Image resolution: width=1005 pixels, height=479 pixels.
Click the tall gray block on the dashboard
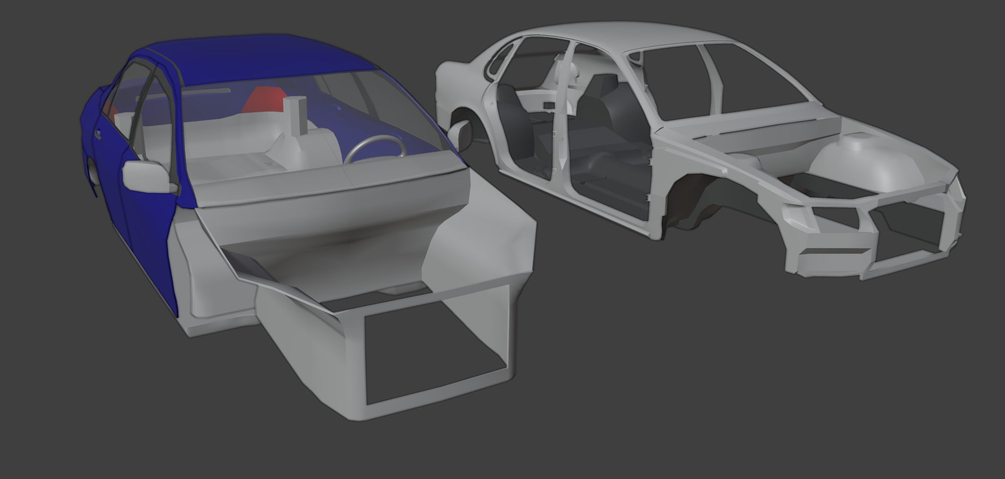click(x=295, y=116)
